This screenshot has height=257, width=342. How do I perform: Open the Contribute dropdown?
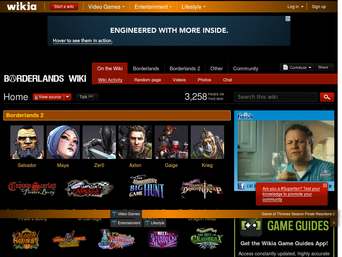[297, 67]
